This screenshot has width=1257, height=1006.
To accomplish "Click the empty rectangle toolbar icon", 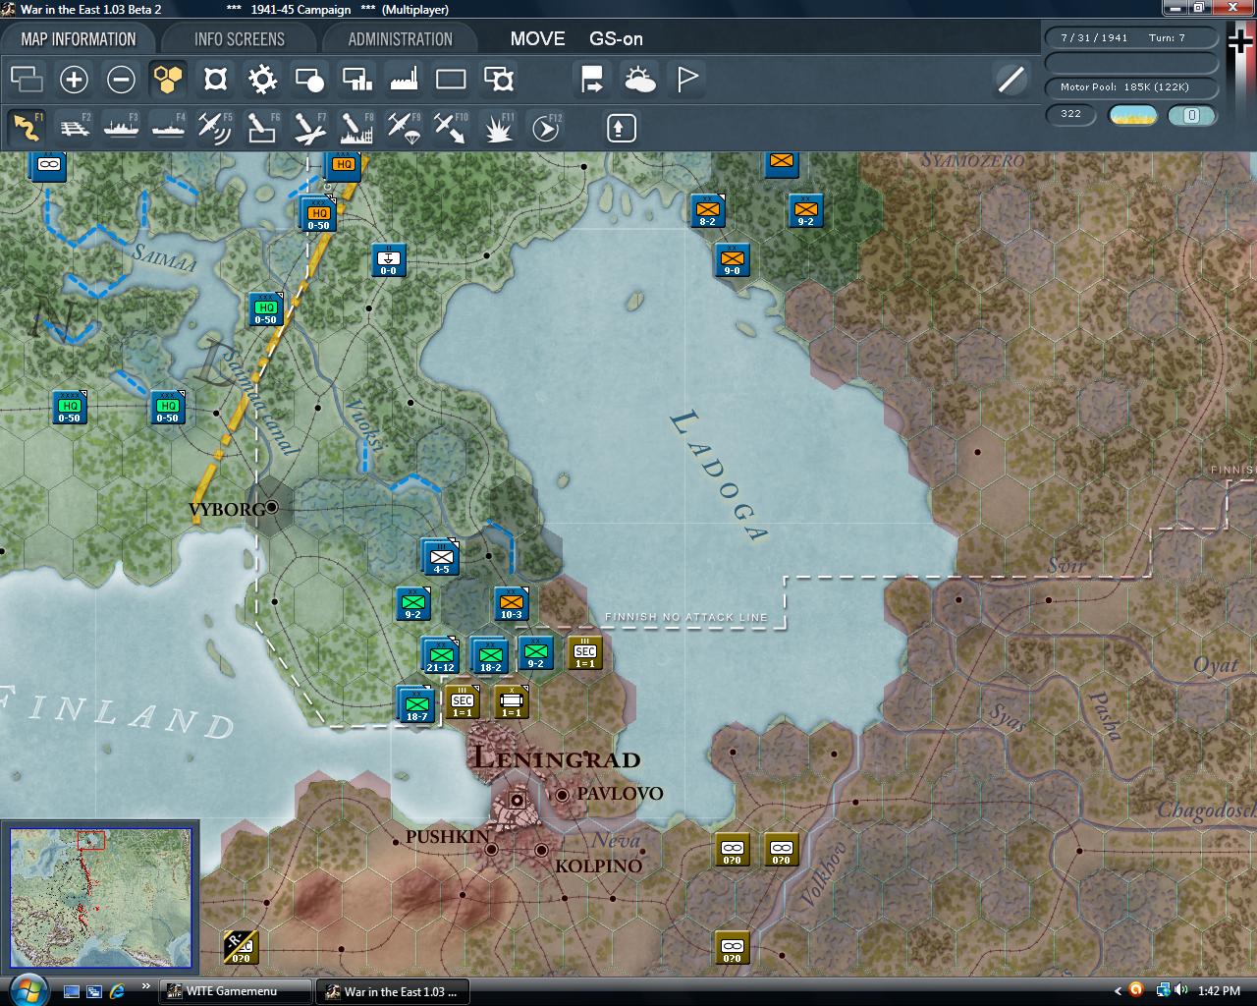I will [451, 79].
